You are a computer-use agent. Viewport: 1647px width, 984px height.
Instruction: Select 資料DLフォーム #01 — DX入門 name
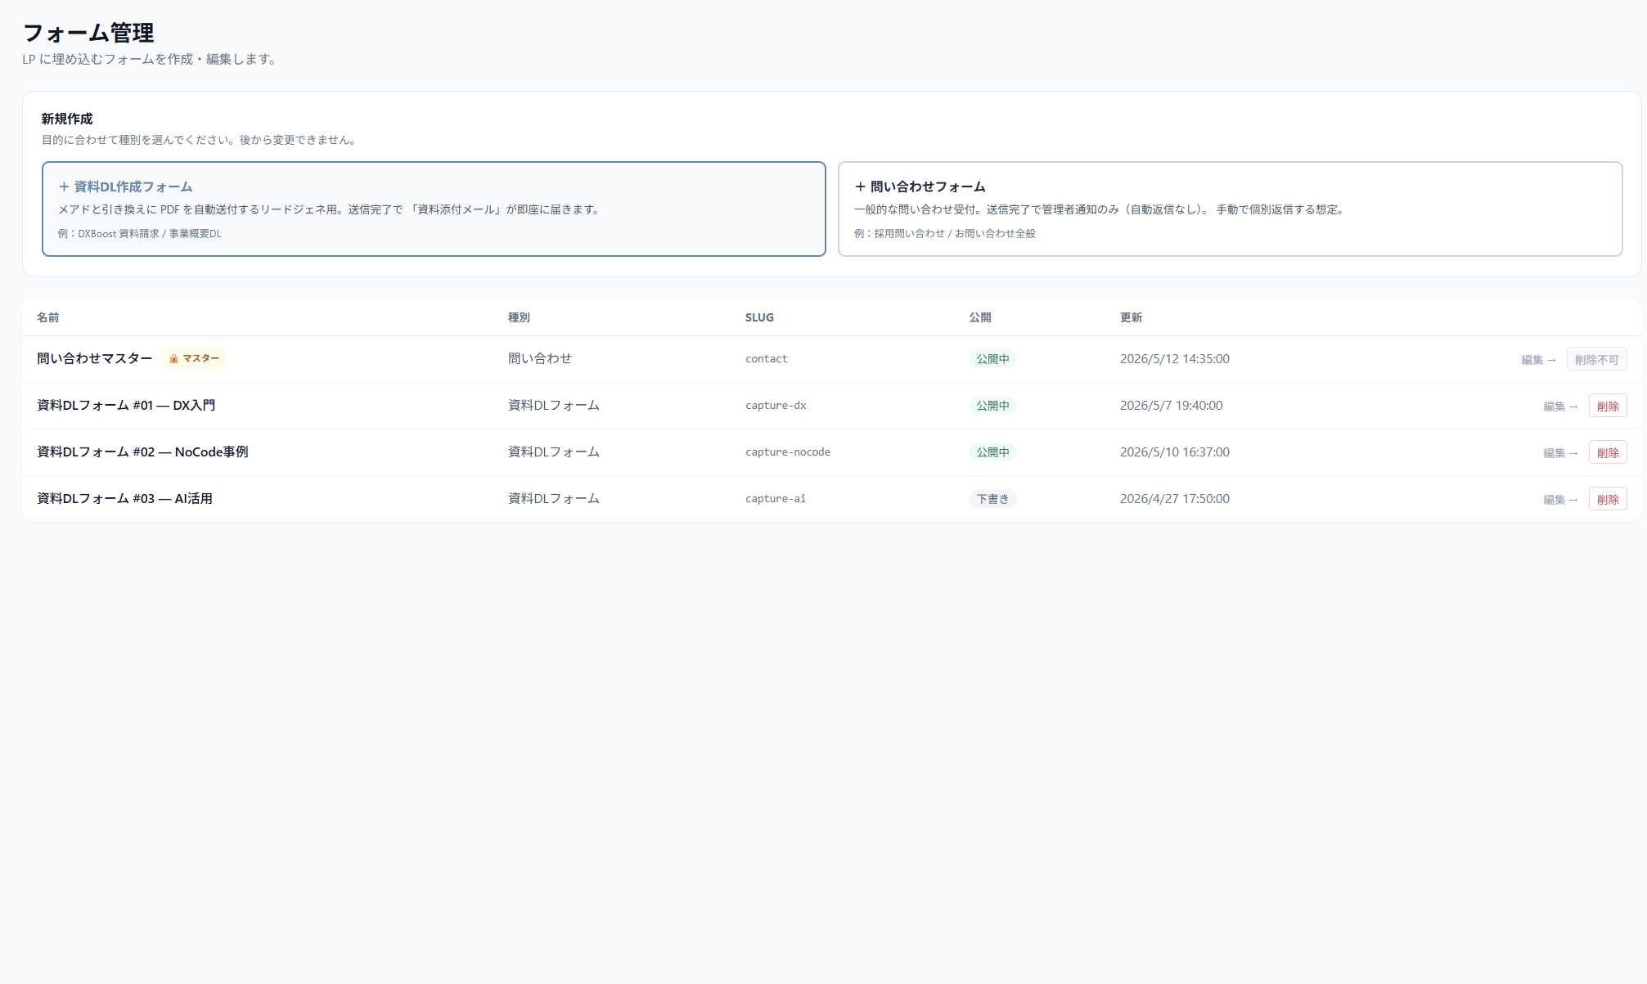click(126, 405)
